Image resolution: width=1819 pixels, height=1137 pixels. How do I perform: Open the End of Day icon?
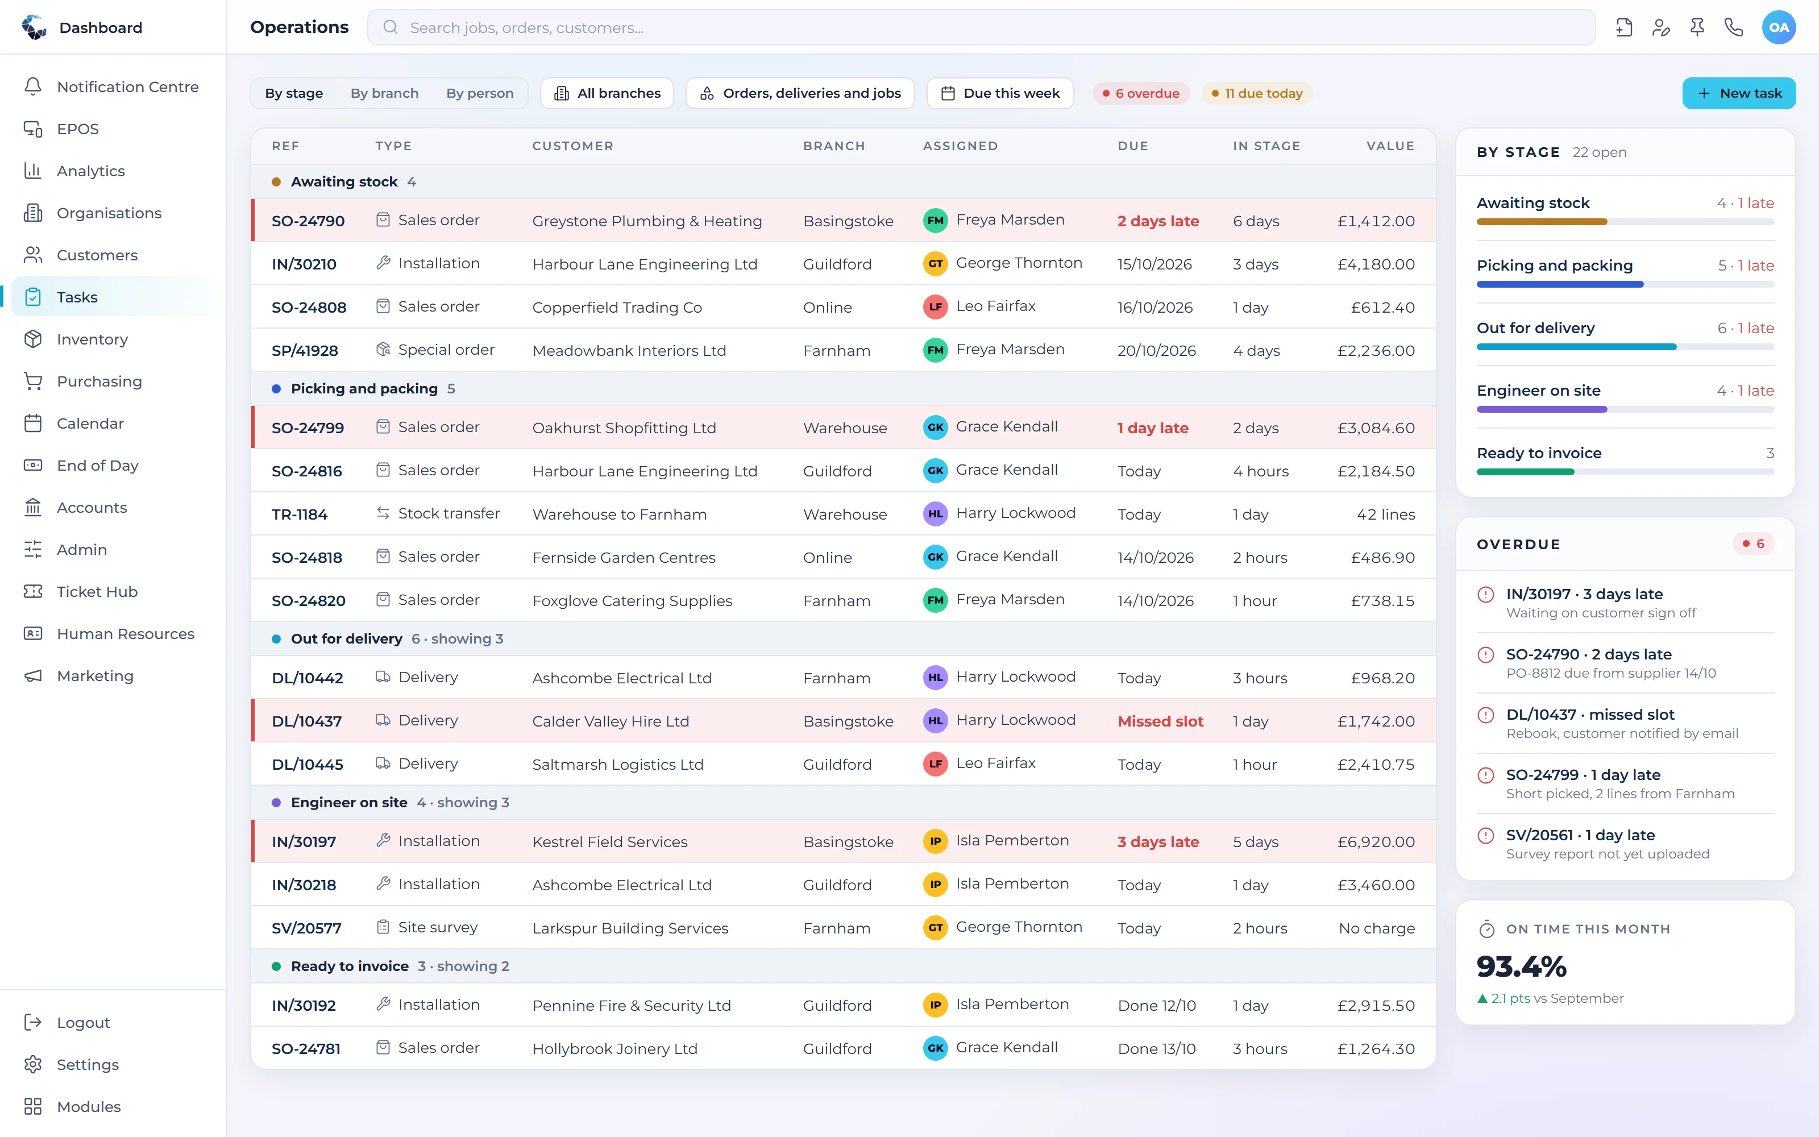pyautogui.click(x=33, y=466)
